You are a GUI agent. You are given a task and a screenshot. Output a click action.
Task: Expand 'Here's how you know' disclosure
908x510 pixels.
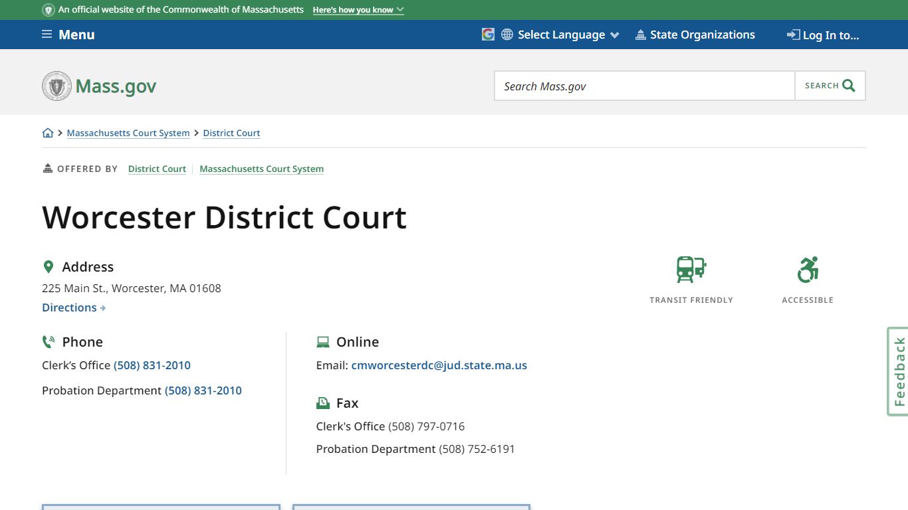(x=358, y=10)
